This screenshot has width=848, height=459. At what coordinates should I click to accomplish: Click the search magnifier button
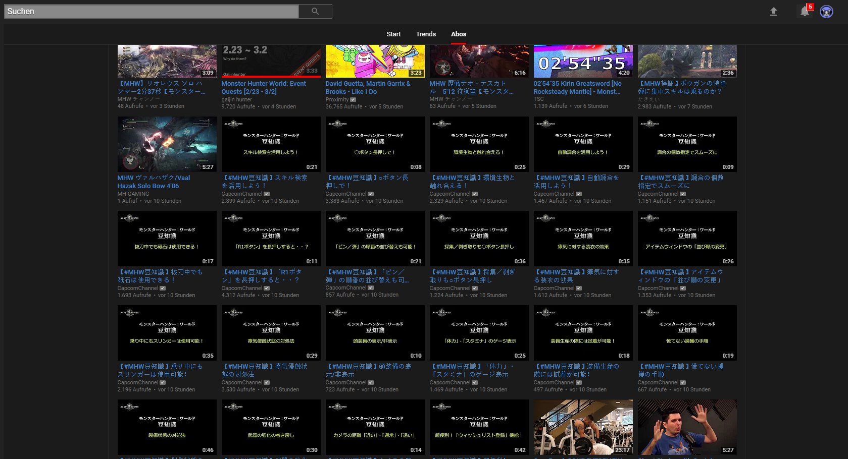315,11
